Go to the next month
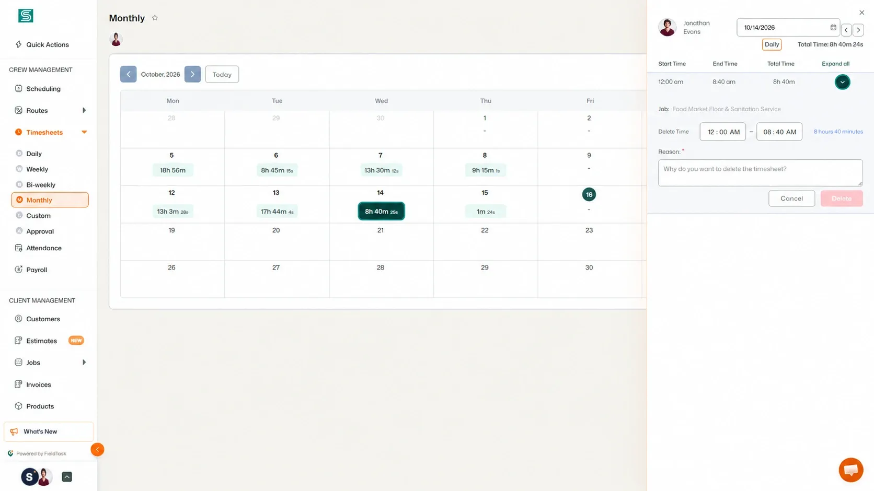Viewport: 874px width, 491px height. pyautogui.click(x=192, y=74)
